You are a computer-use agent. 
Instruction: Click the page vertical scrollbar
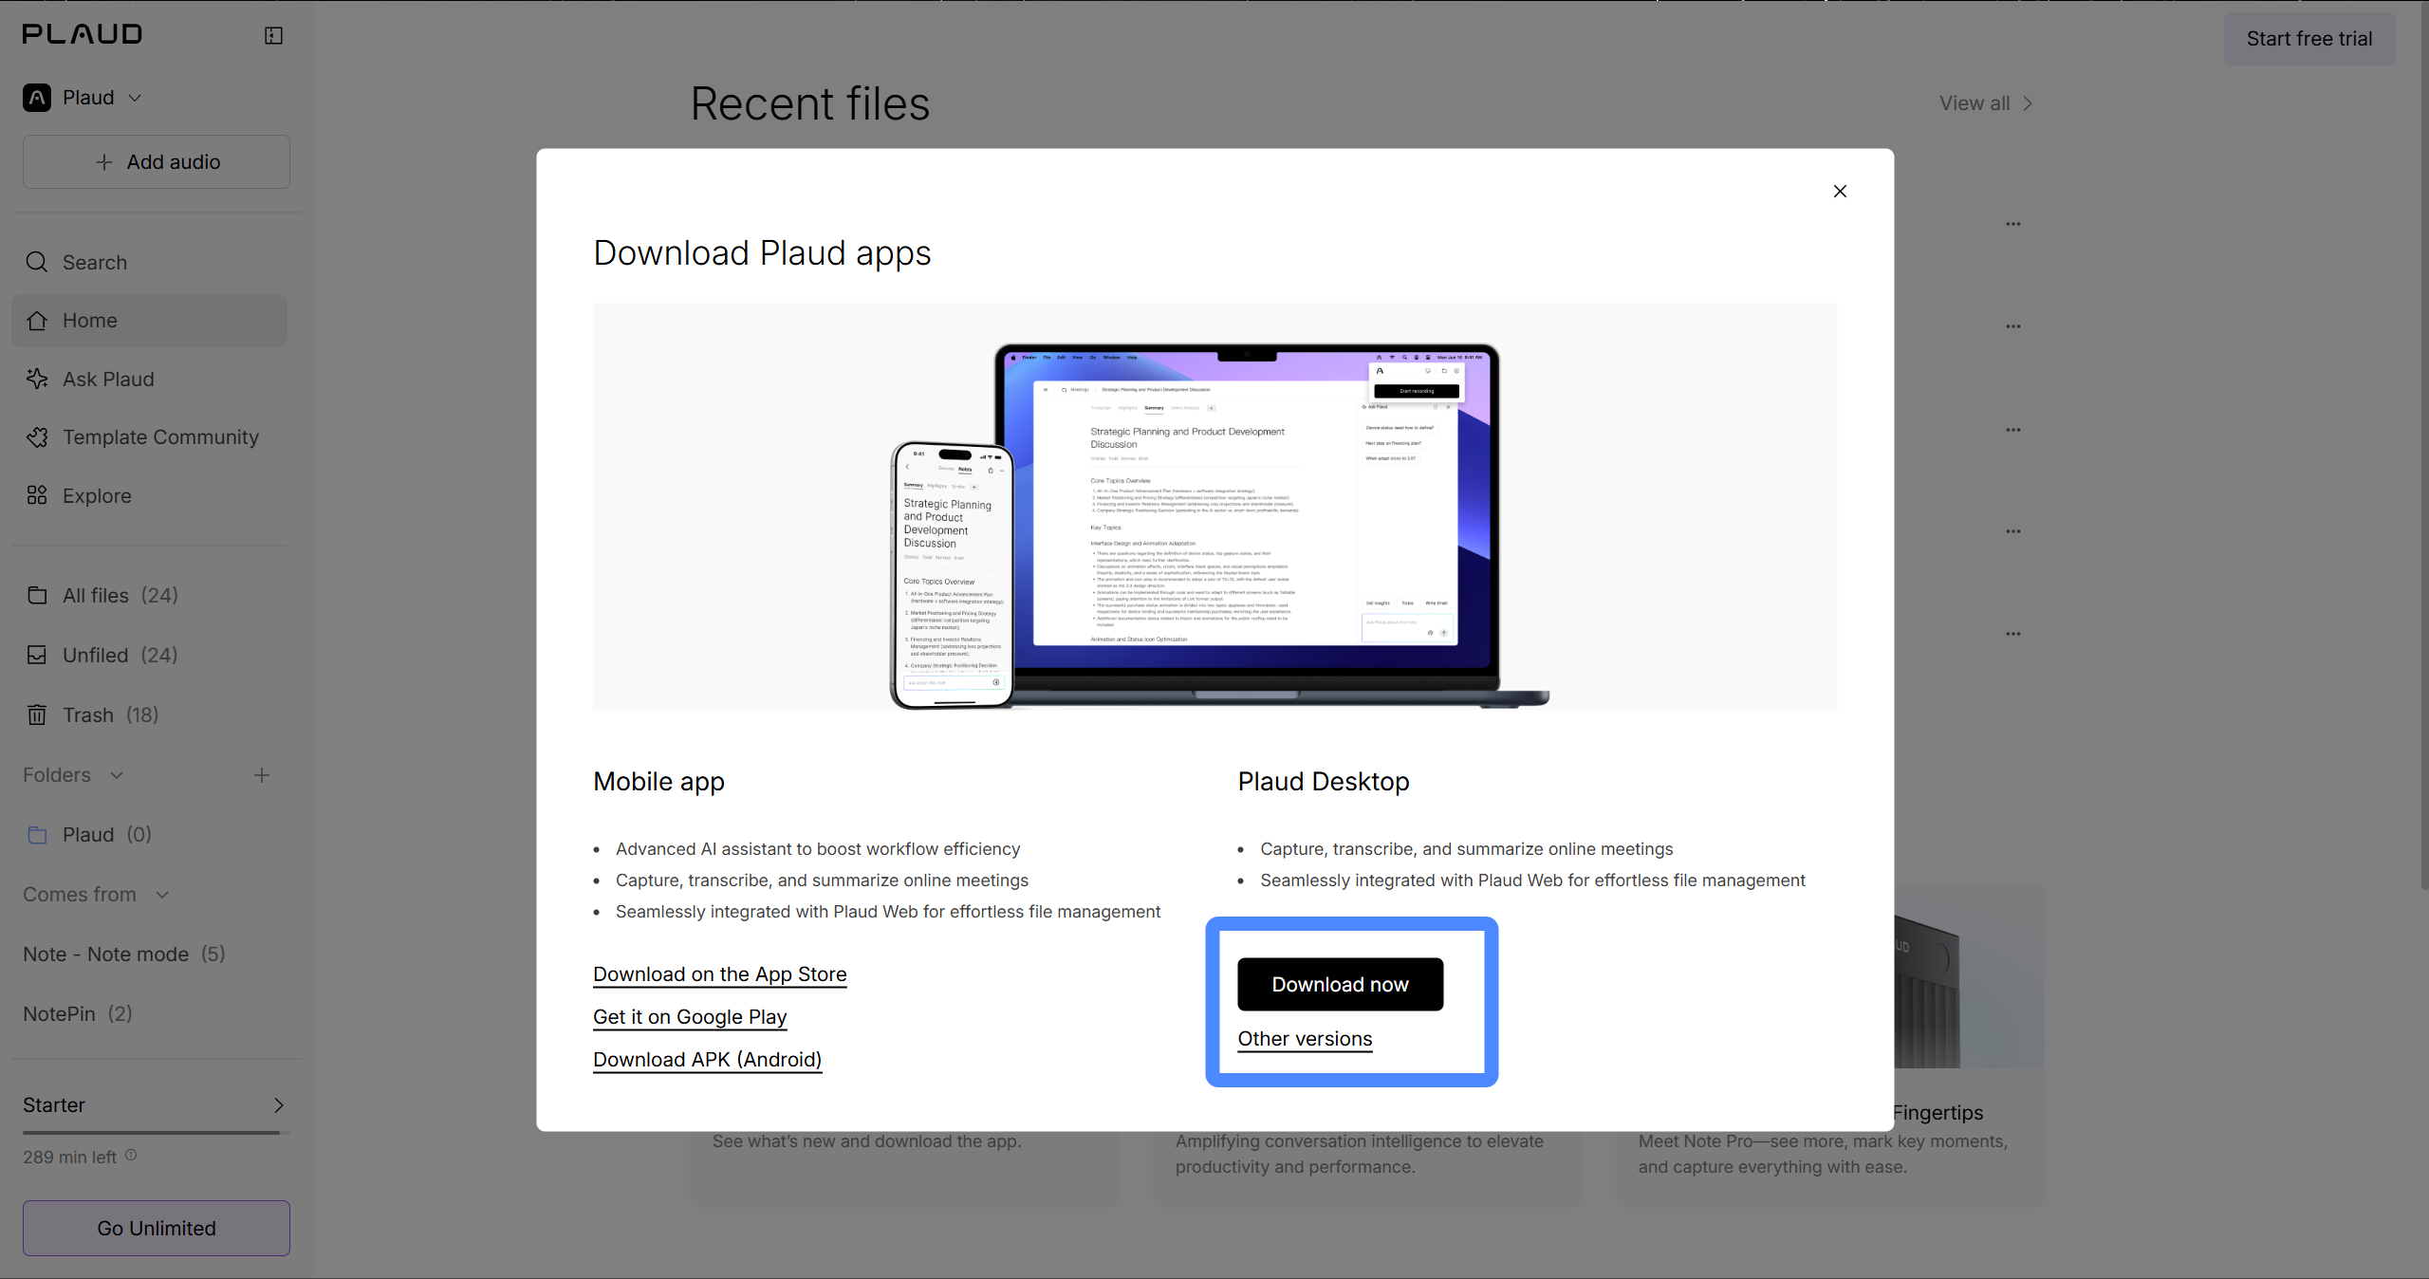[2423, 446]
